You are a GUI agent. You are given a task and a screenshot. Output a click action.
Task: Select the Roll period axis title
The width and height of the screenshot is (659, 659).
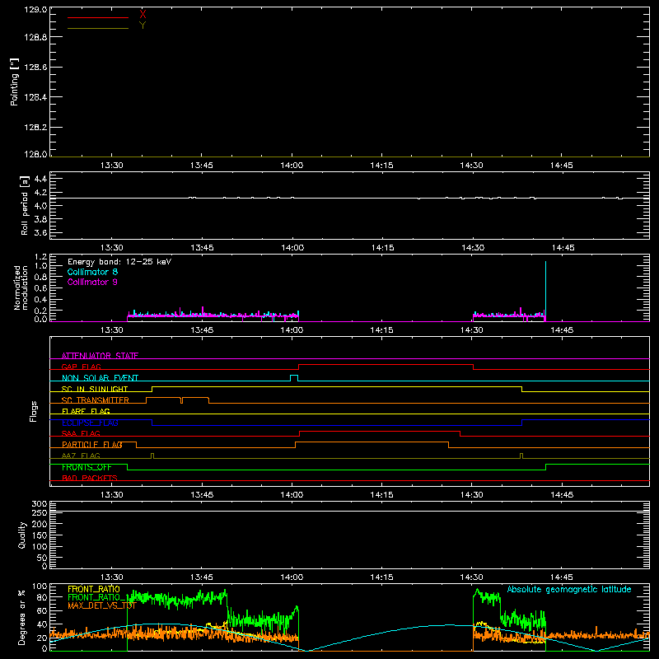point(25,205)
